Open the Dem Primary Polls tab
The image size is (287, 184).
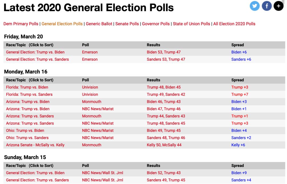click(x=21, y=24)
